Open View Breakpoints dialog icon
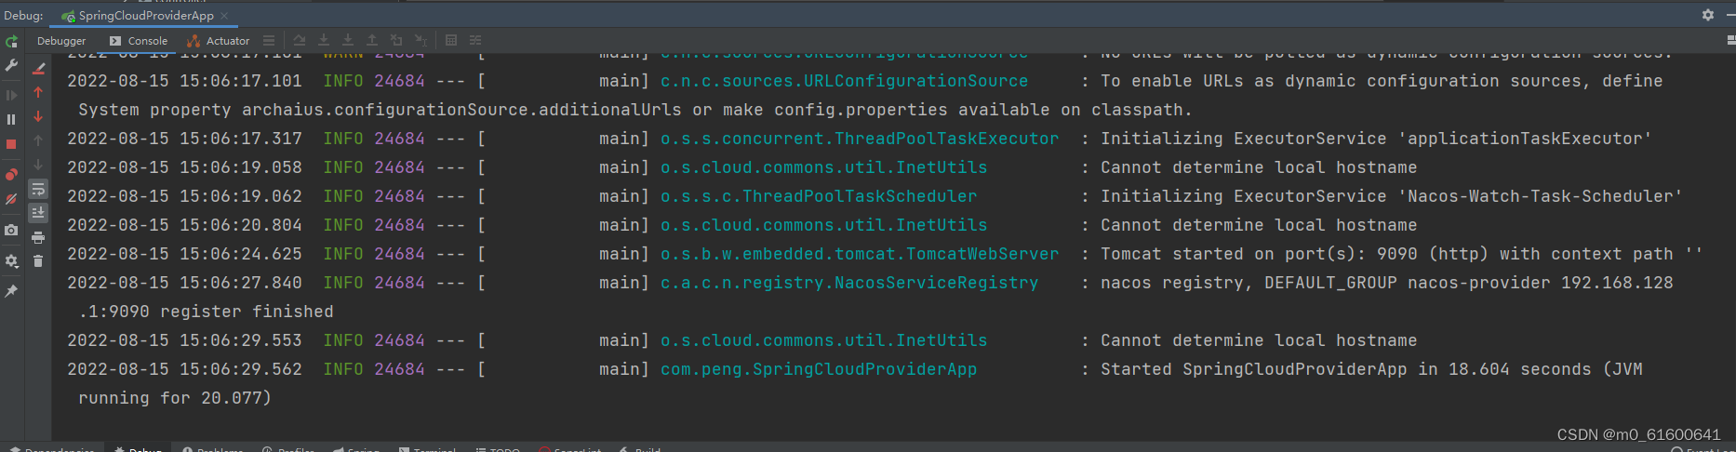The image size is (1736, 452). 11,174
